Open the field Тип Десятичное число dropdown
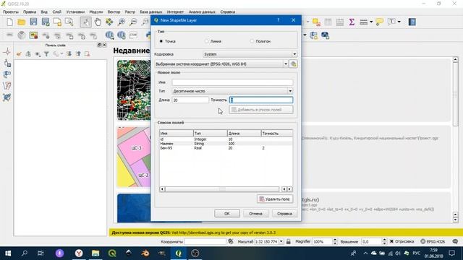The image size is (463, 260). tap(232, 91)
